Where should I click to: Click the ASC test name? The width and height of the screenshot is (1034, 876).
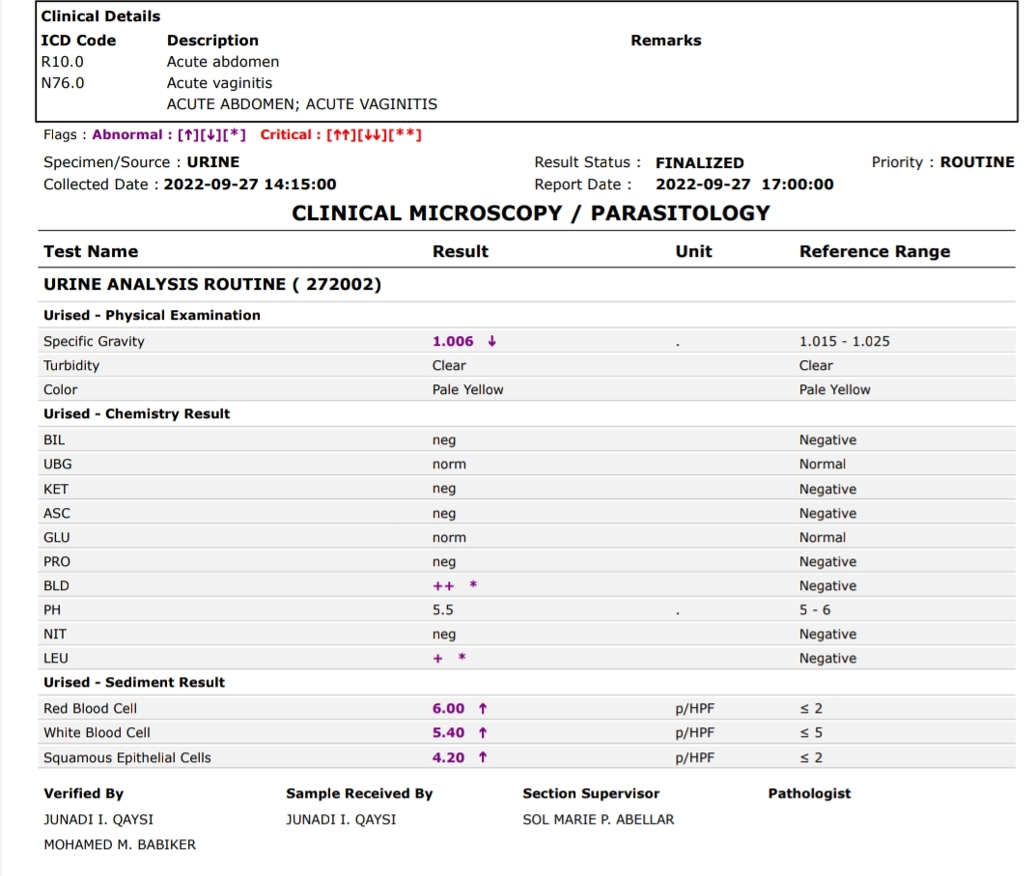(x=57, y=513)
